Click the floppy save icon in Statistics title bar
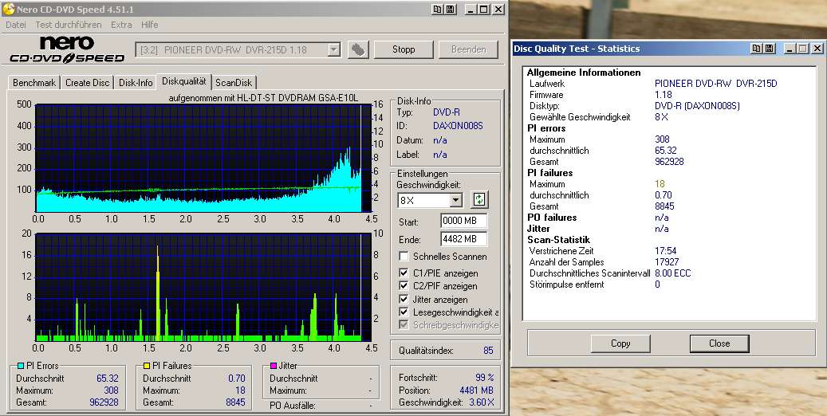The width and height of the screenshot is (827, 416). (769, 49)
